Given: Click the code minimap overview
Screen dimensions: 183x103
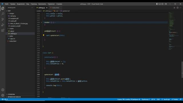Looking at the screenshot, I should tap(174, 31).
